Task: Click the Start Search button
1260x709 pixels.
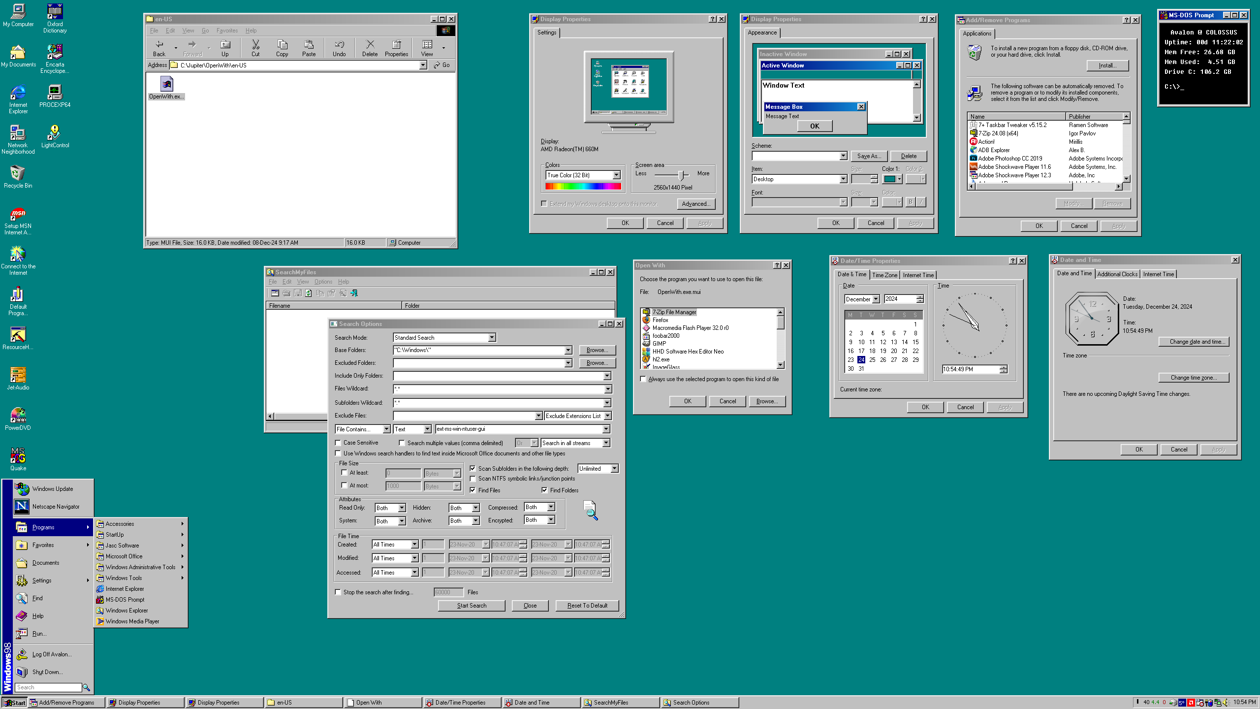Action: click(x=472, y=606)
